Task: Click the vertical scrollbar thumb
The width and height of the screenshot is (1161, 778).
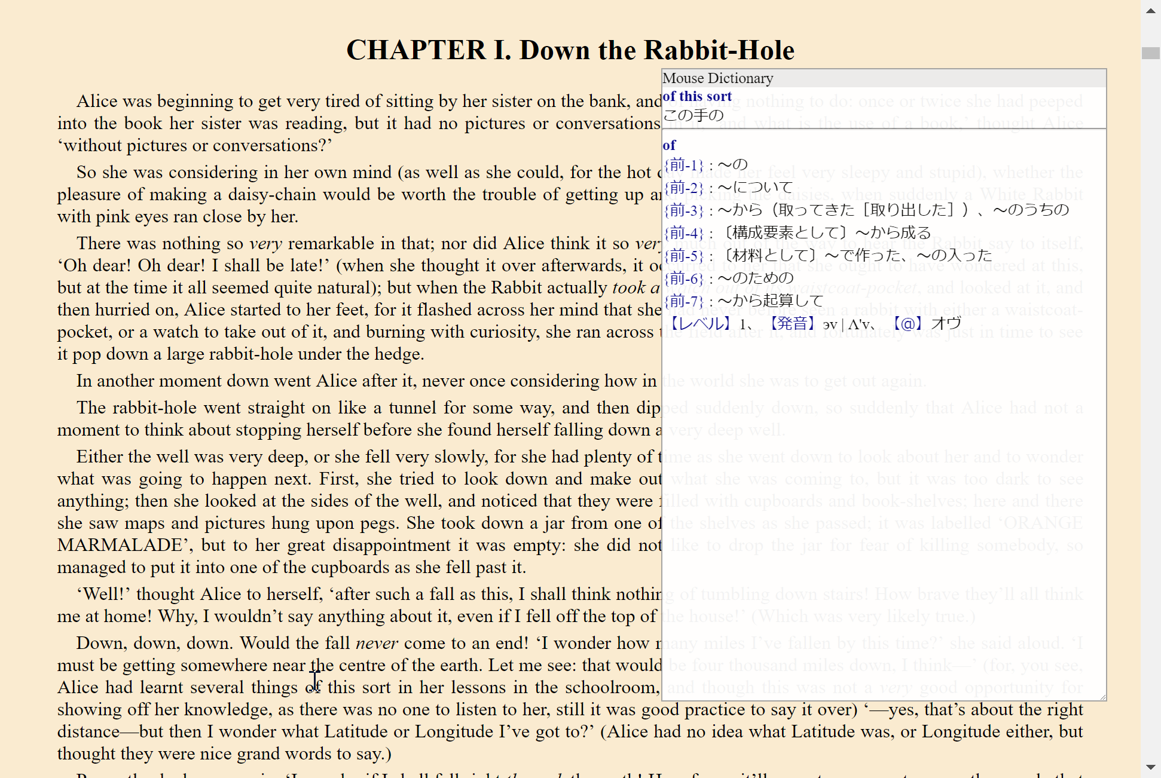Action: (1150, 53)
